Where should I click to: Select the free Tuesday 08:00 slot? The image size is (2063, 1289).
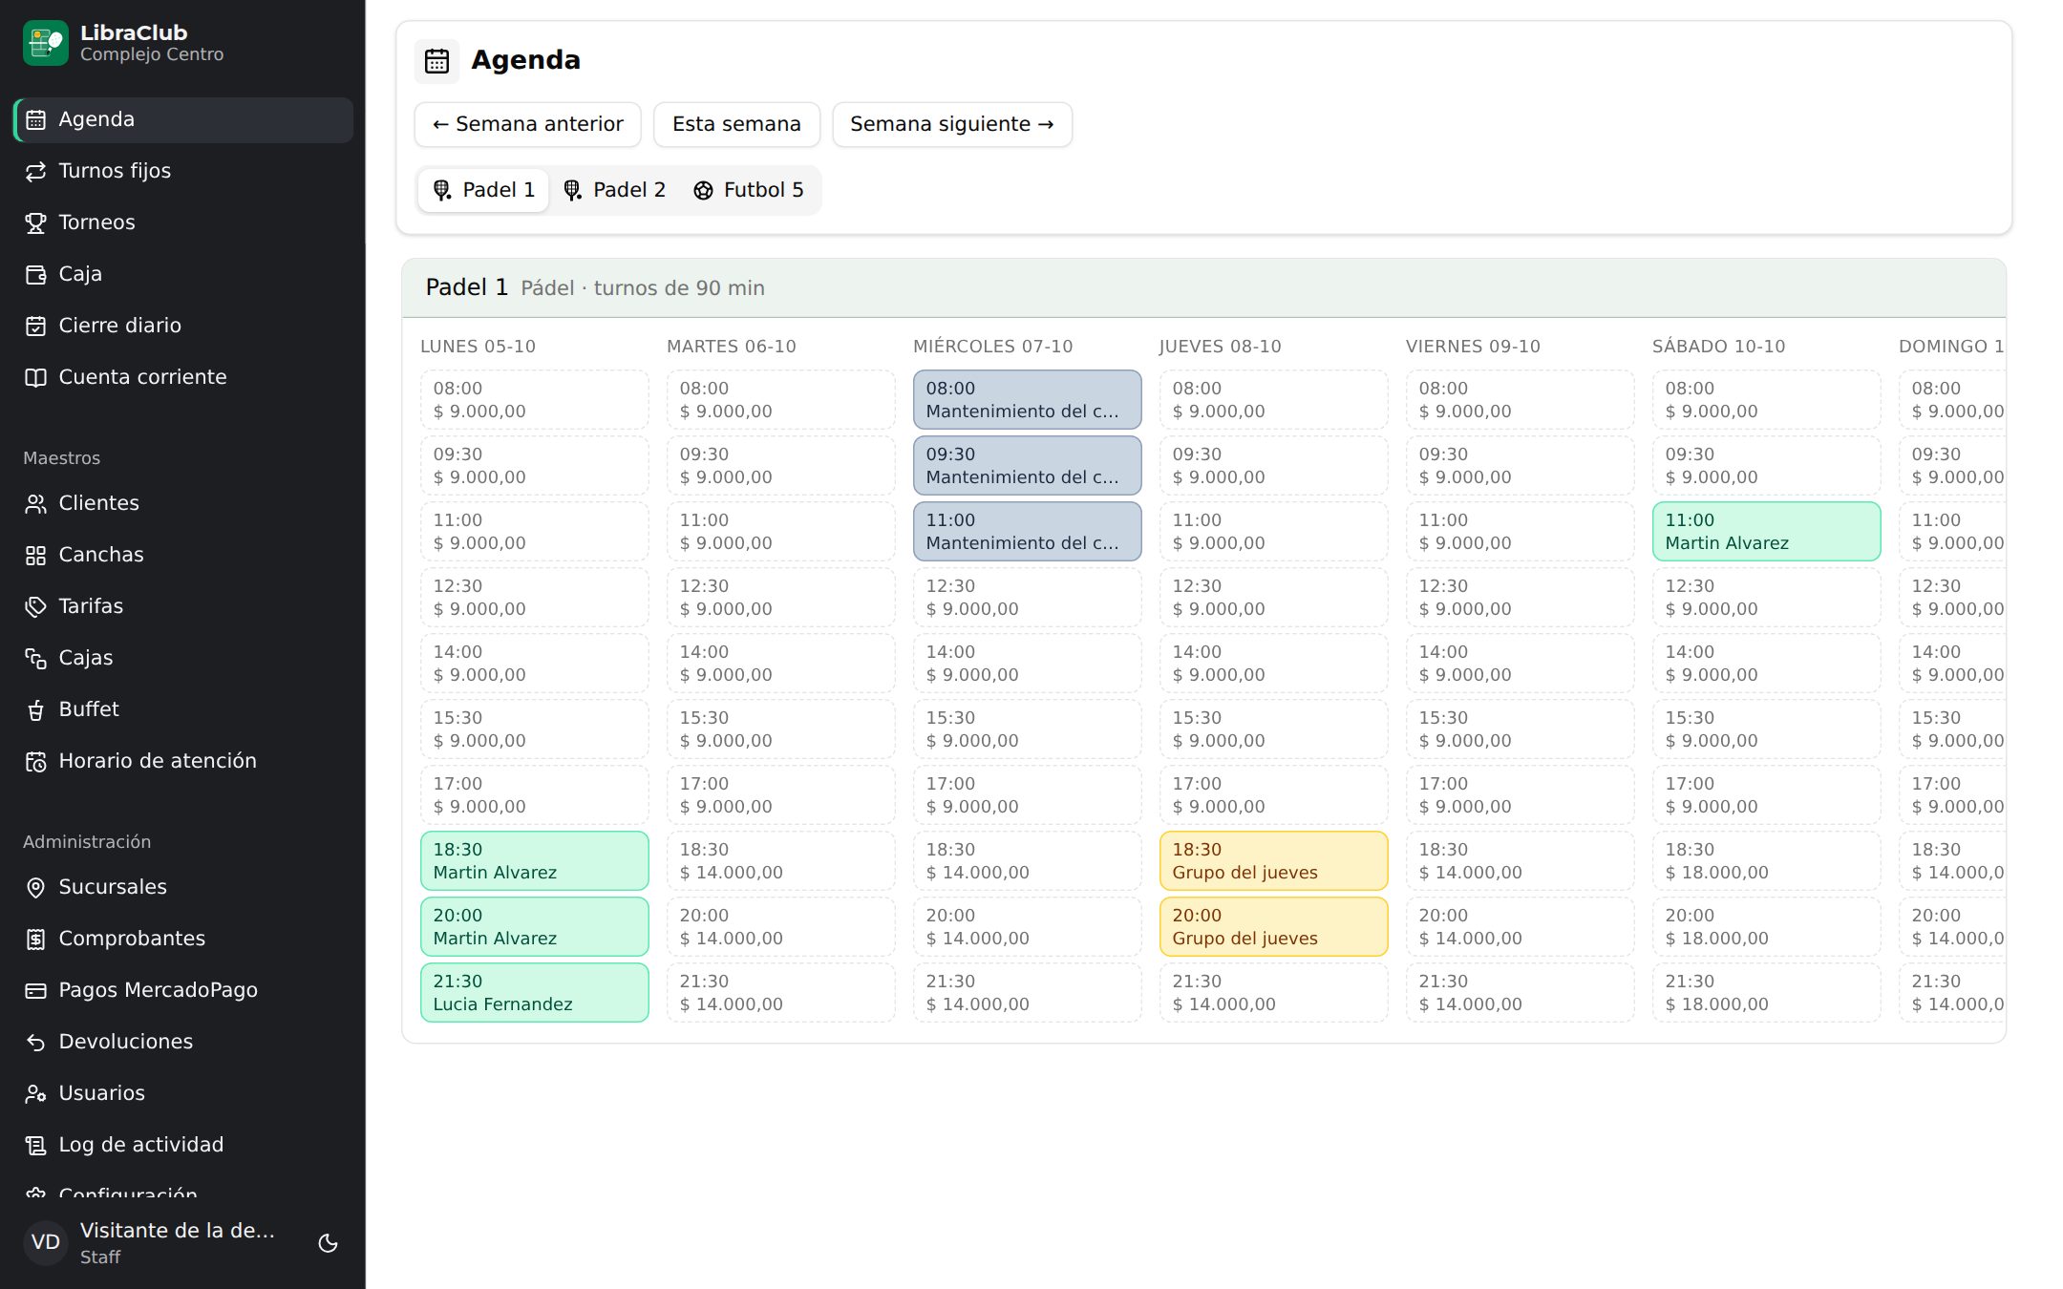tap(781, 400)
